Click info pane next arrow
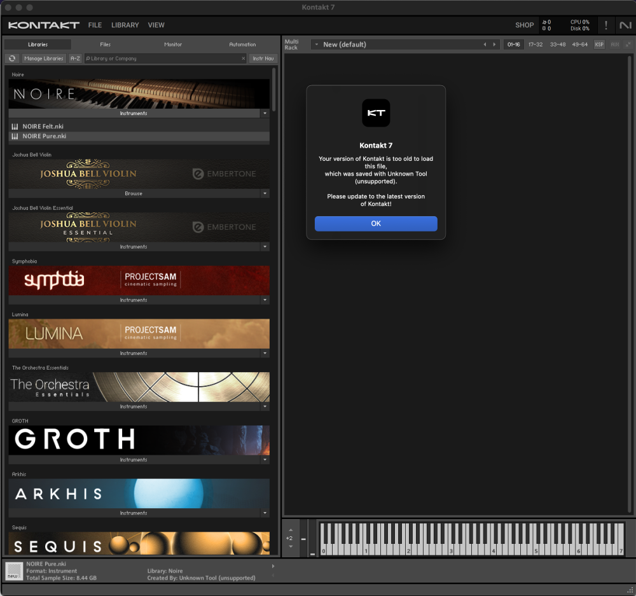The image size is (636, 596). click(273, 566)
